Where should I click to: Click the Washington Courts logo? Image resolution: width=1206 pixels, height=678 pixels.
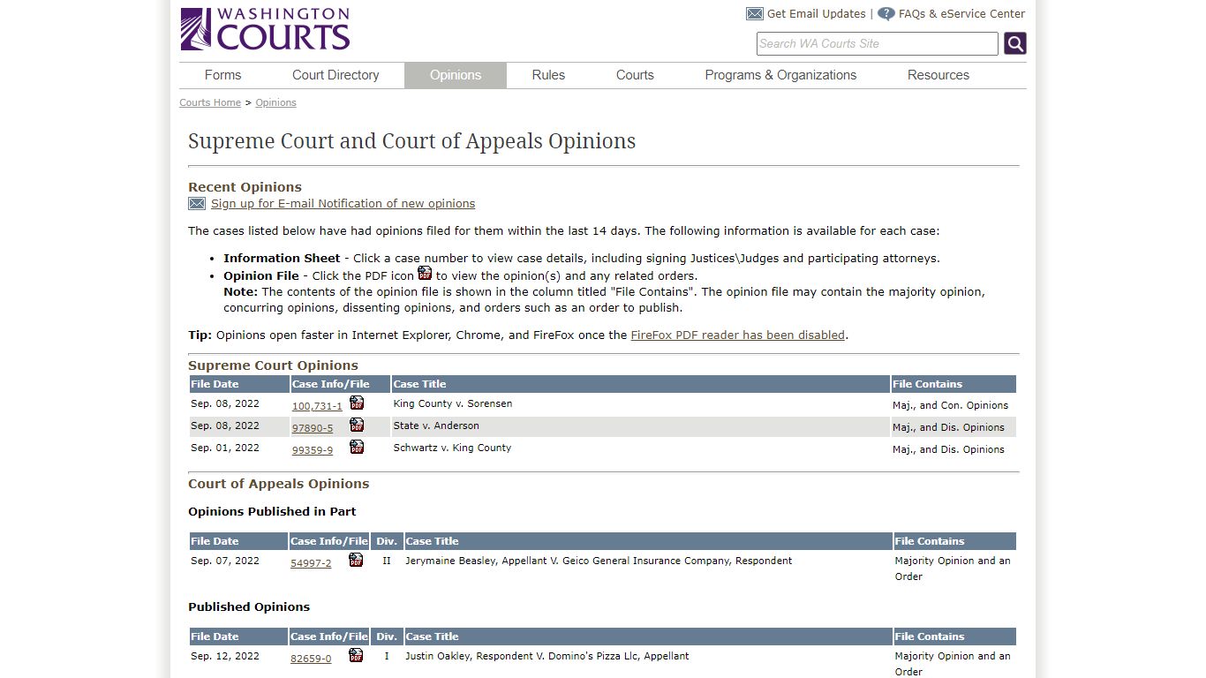[265, 29]
